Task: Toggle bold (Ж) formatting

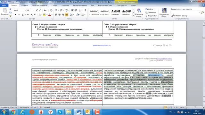Action: (x=16, y=15)
